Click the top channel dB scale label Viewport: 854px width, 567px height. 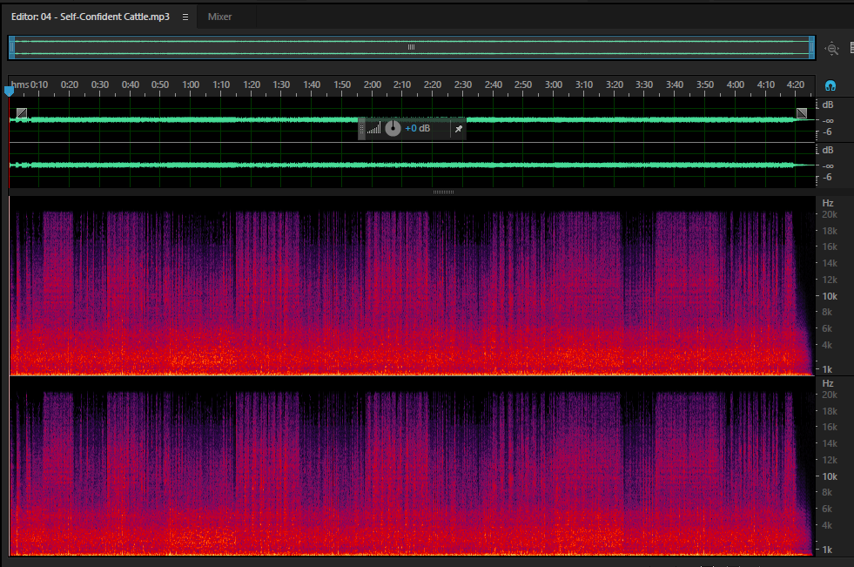coord(828,105)
